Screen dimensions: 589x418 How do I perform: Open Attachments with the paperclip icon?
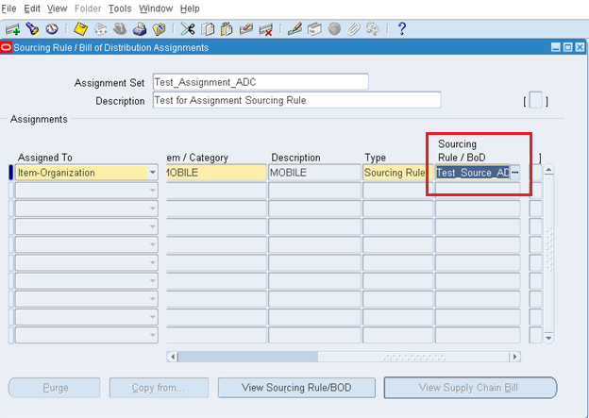(x=353, y=29)
